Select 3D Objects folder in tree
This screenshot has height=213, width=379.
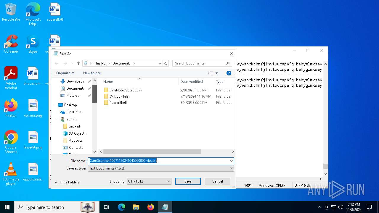pyautogui.click(x=77, y=133)
